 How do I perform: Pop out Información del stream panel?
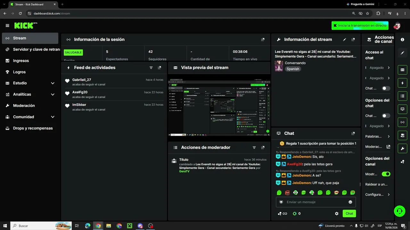[x=353, y=40]
